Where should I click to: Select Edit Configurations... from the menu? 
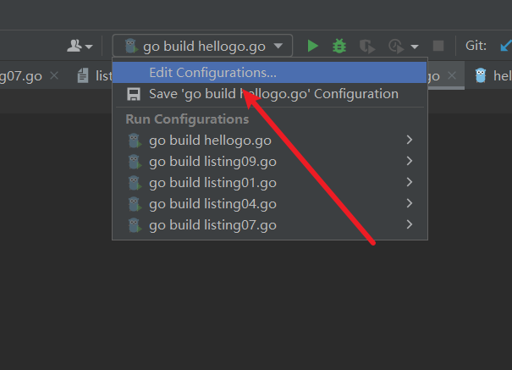point(212,73)
